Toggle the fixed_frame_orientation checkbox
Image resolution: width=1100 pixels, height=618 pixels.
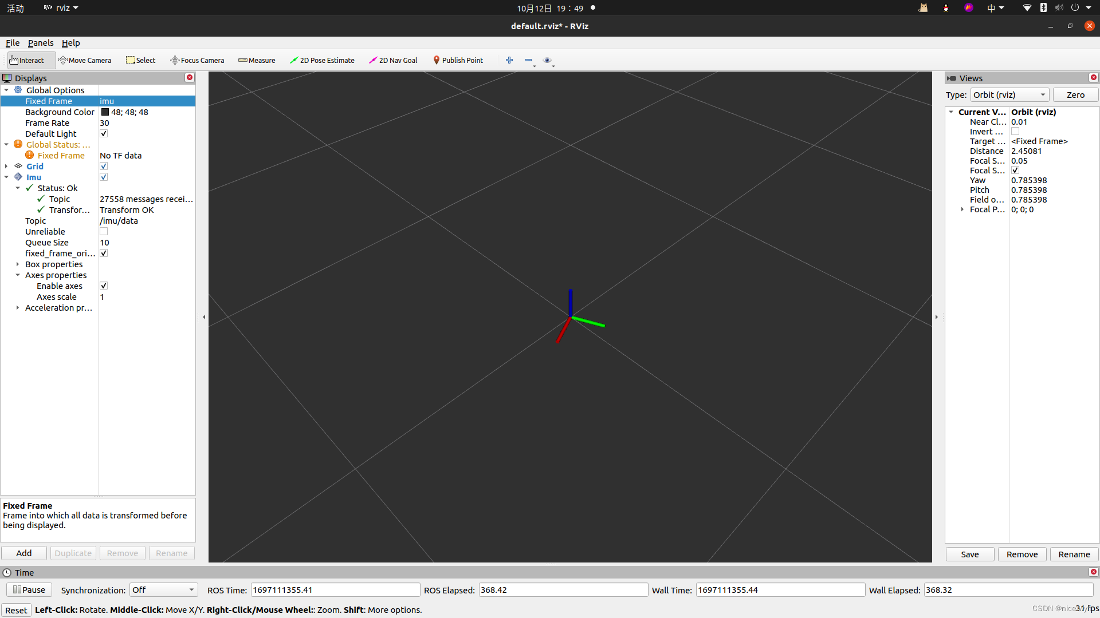click(104, 253)
